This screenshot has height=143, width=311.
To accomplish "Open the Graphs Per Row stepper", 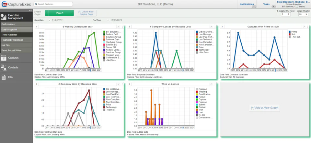I will tap(286, 14).
